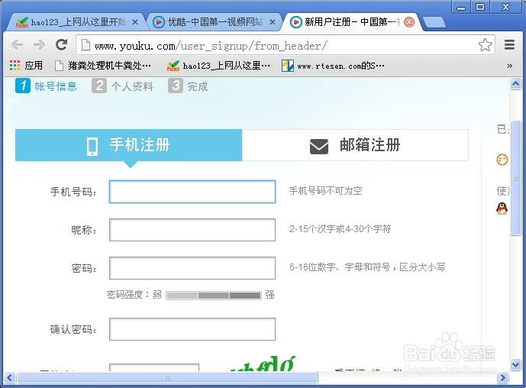Viewport: 526px width, 388px height.
Task: Click the envelope icon in 邮箱注册
Action: click(x=319, y=147)
